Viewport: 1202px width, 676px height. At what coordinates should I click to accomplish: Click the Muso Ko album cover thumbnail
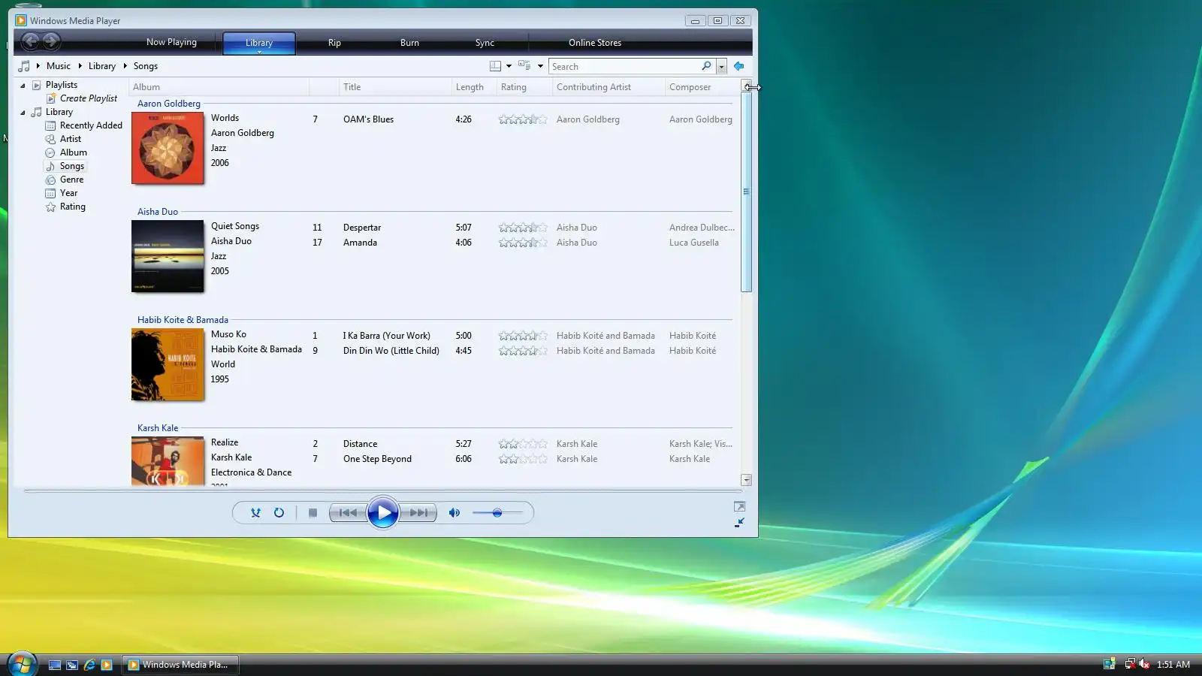click(x=168, y=364)
